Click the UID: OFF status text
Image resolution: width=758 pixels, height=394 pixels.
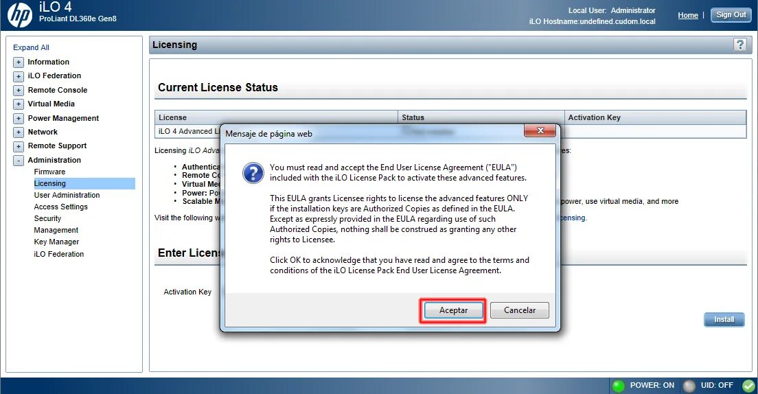point(717,385)
